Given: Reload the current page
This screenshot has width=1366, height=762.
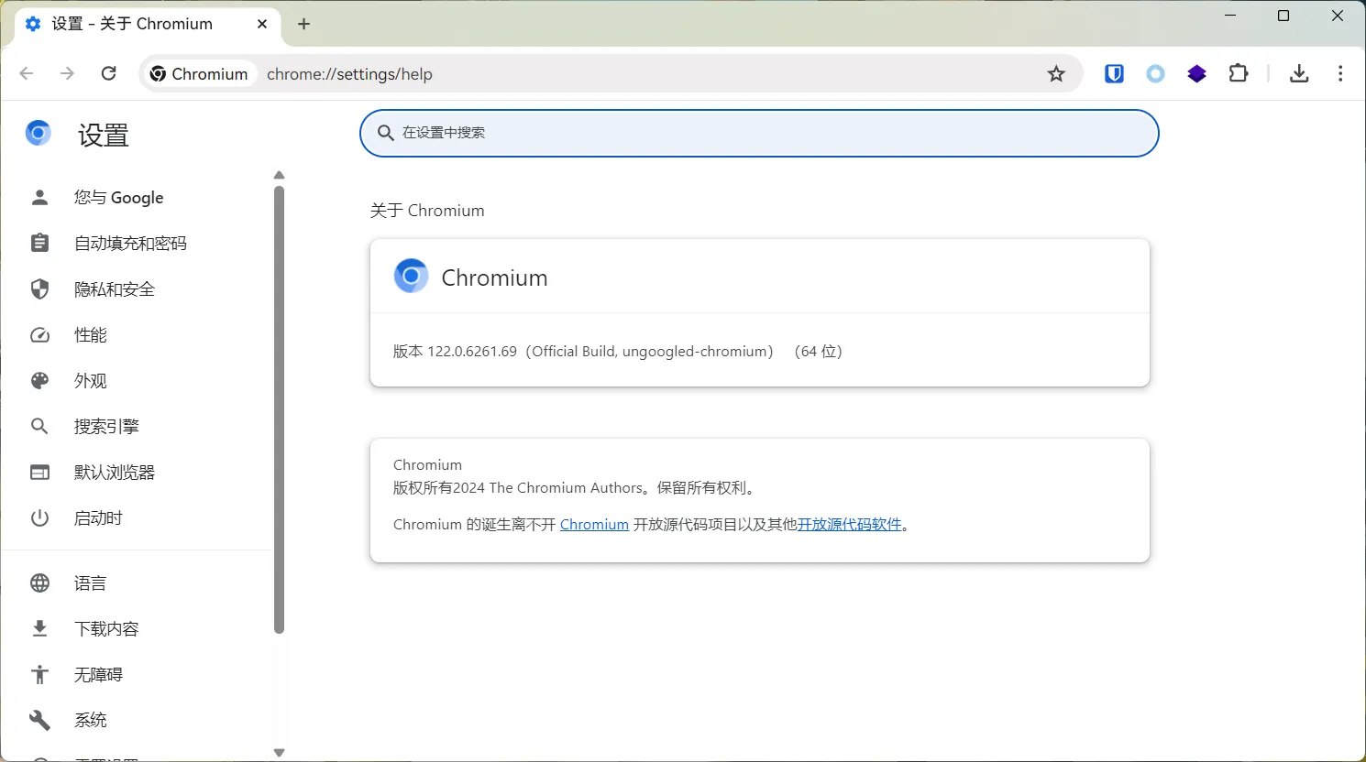Looking at the screenshot, I should tap(108, 73).
